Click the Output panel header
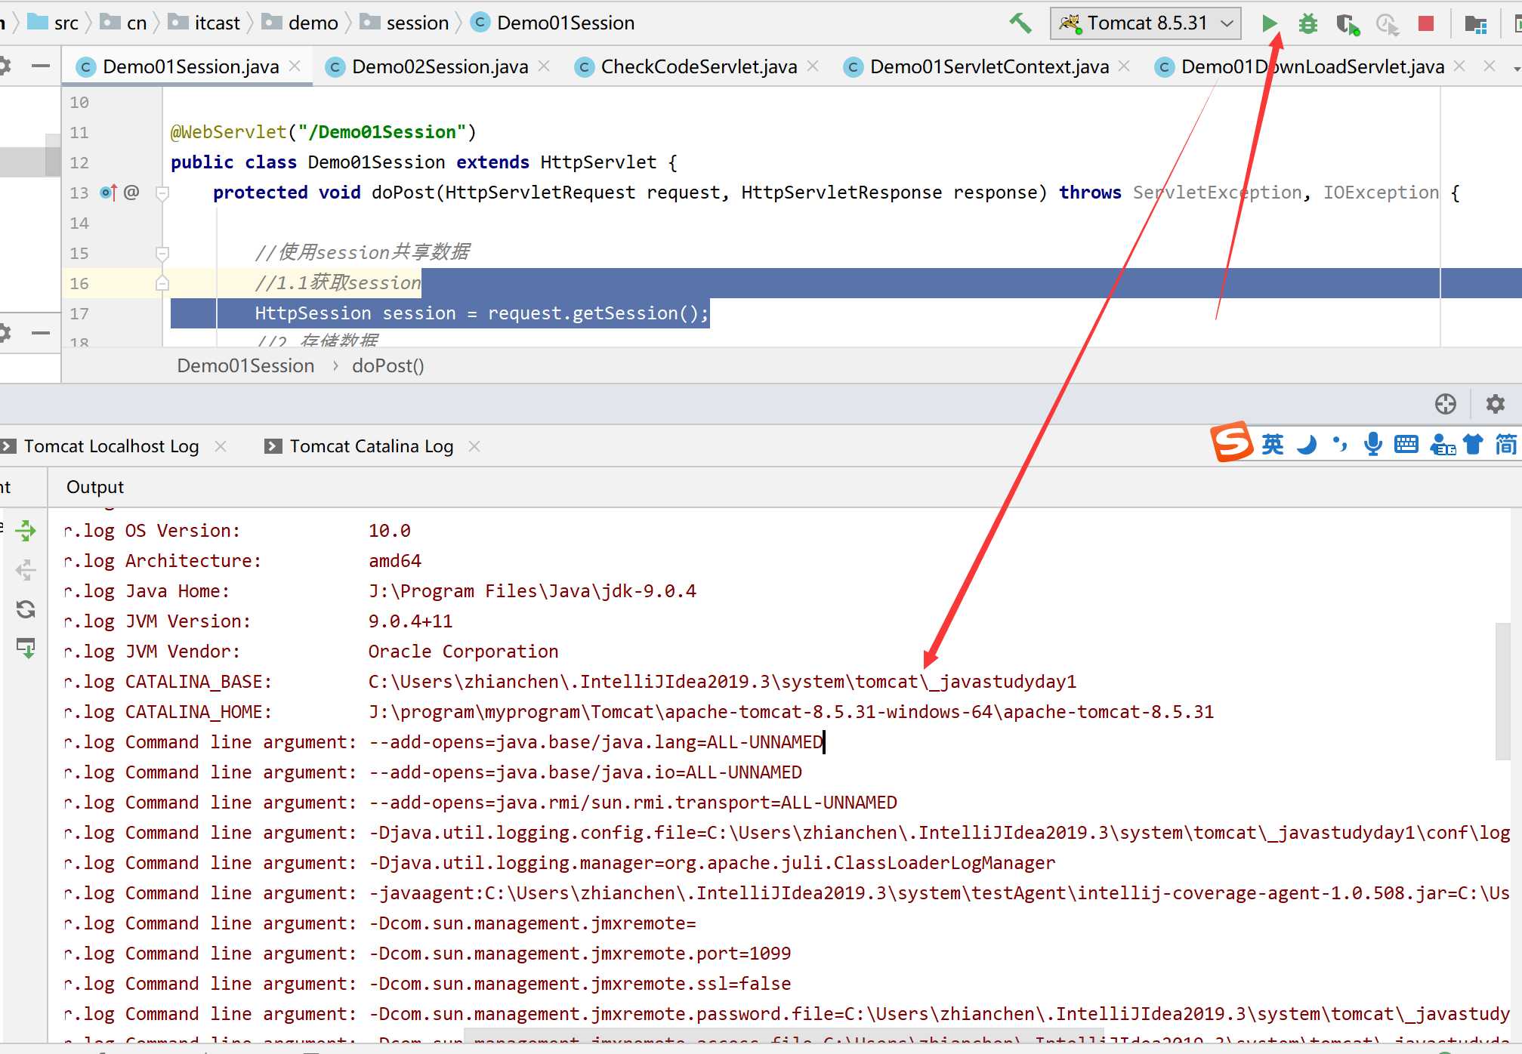The width and height of the screenshot is (1522, 1054). (x=95, y=487)
